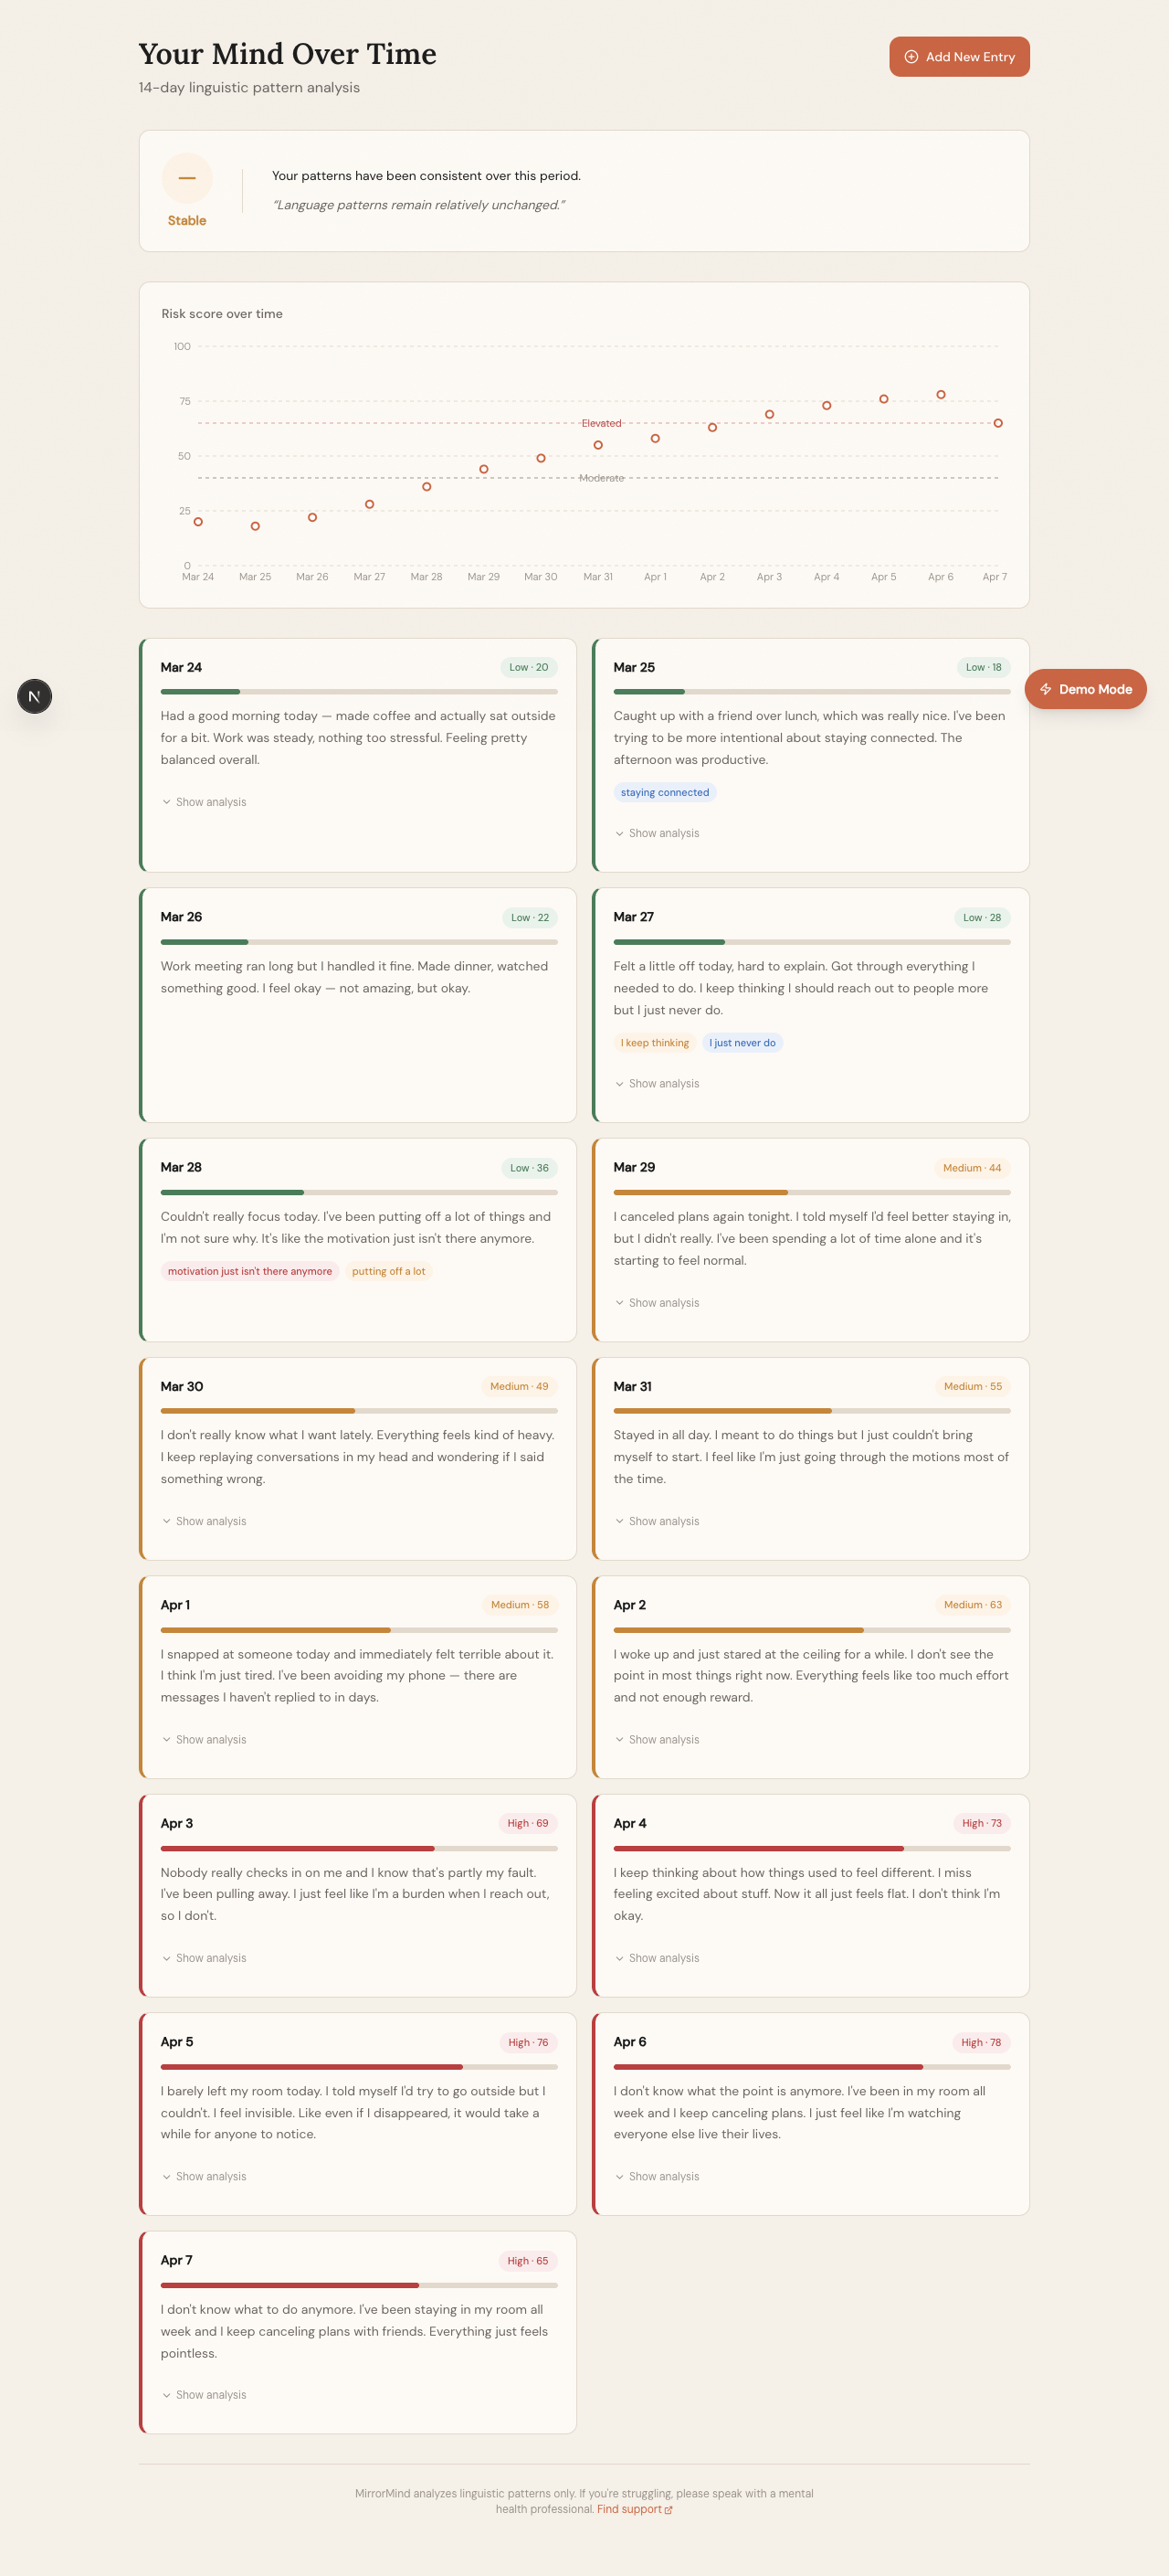Click 'motivation just isn't there anymore' tag

(x=250, y=1271)
